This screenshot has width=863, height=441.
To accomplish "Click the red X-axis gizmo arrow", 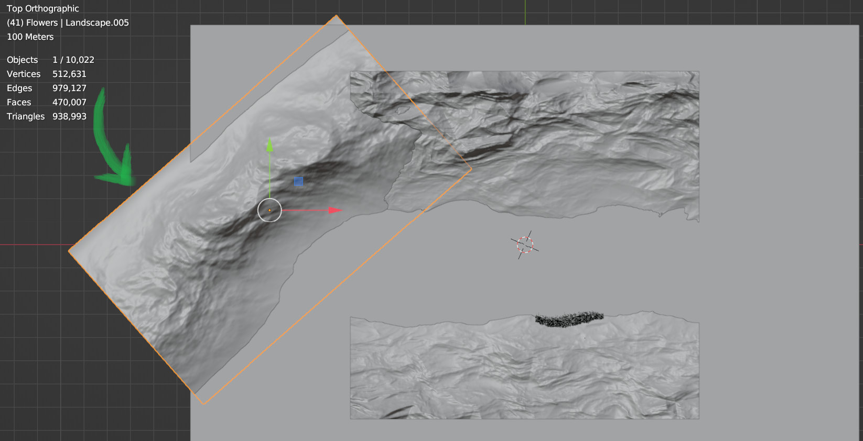I will tap(335, 210).
